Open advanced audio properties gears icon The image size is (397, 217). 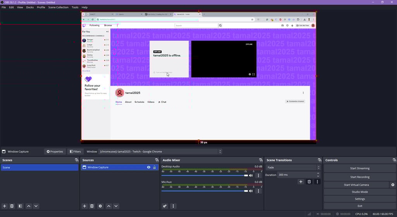tap(165, 206)
